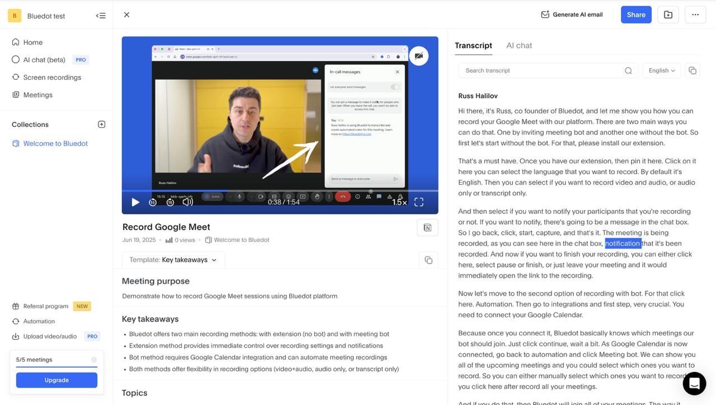Click the move to folder icon
This screenshot has width=716, height=405.
(668, 15)
